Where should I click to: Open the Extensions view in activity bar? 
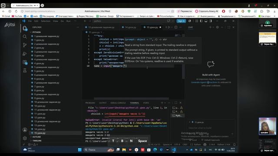click(x=25, y=62)
